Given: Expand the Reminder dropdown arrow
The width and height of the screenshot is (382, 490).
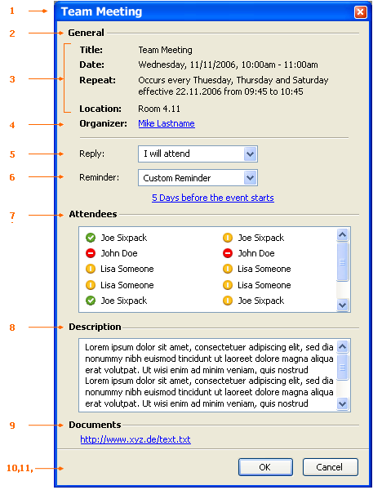Looking at the screenshot, I should click(251, 178).
